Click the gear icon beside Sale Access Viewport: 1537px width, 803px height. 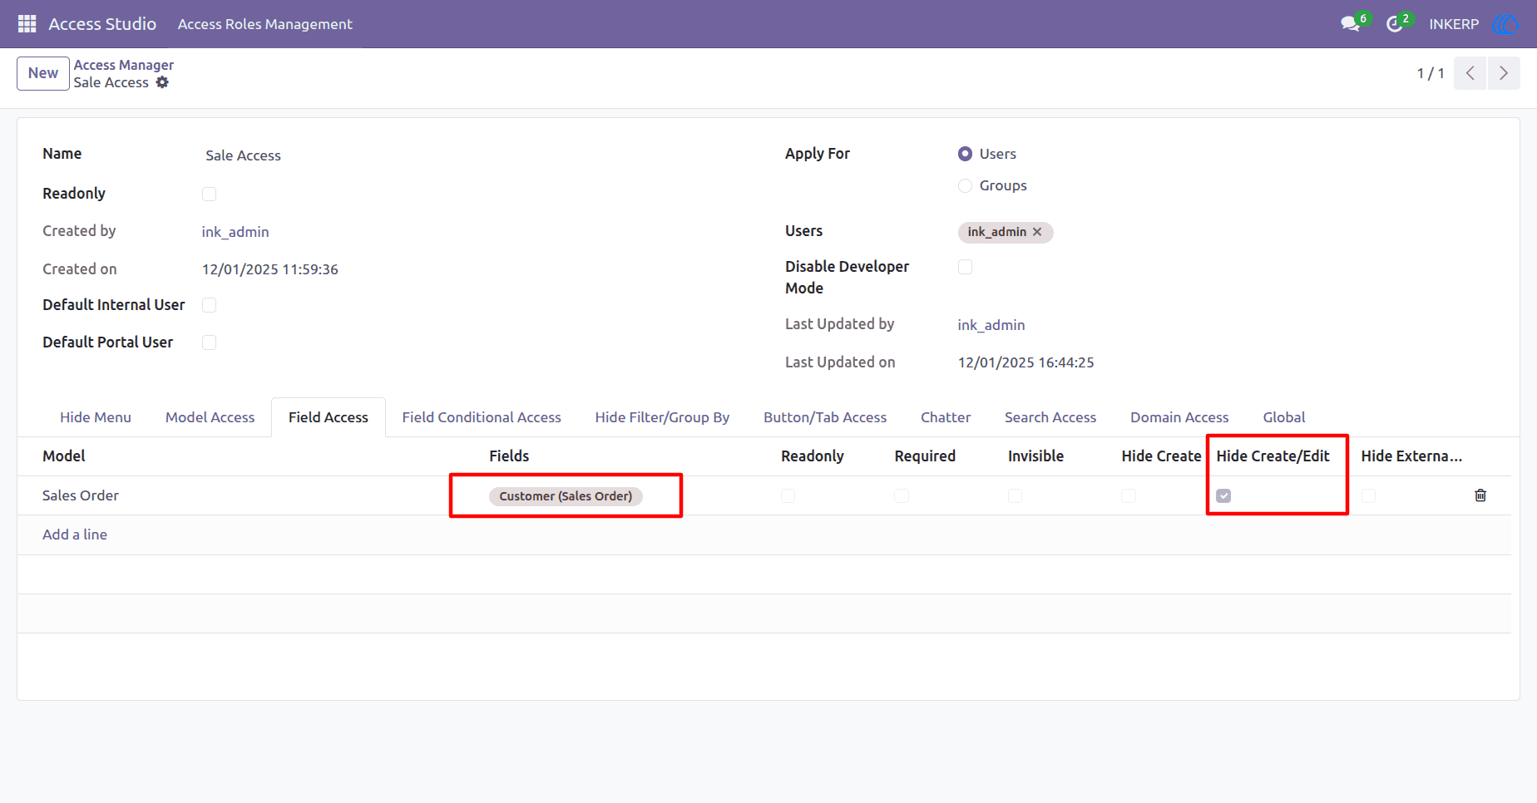click(x=162, y=82)
